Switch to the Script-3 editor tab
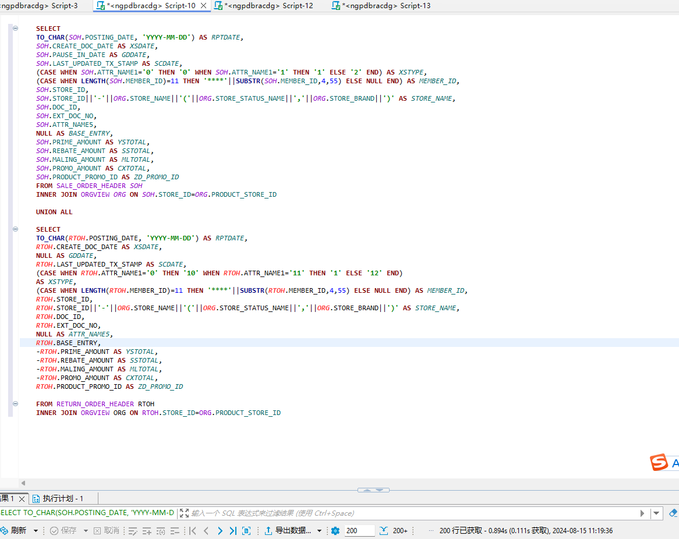The width and height of the screenshot is (679, 539). tap(39, 6)
